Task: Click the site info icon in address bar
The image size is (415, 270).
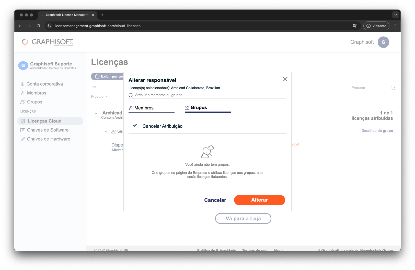Action: tap(50, 26)
